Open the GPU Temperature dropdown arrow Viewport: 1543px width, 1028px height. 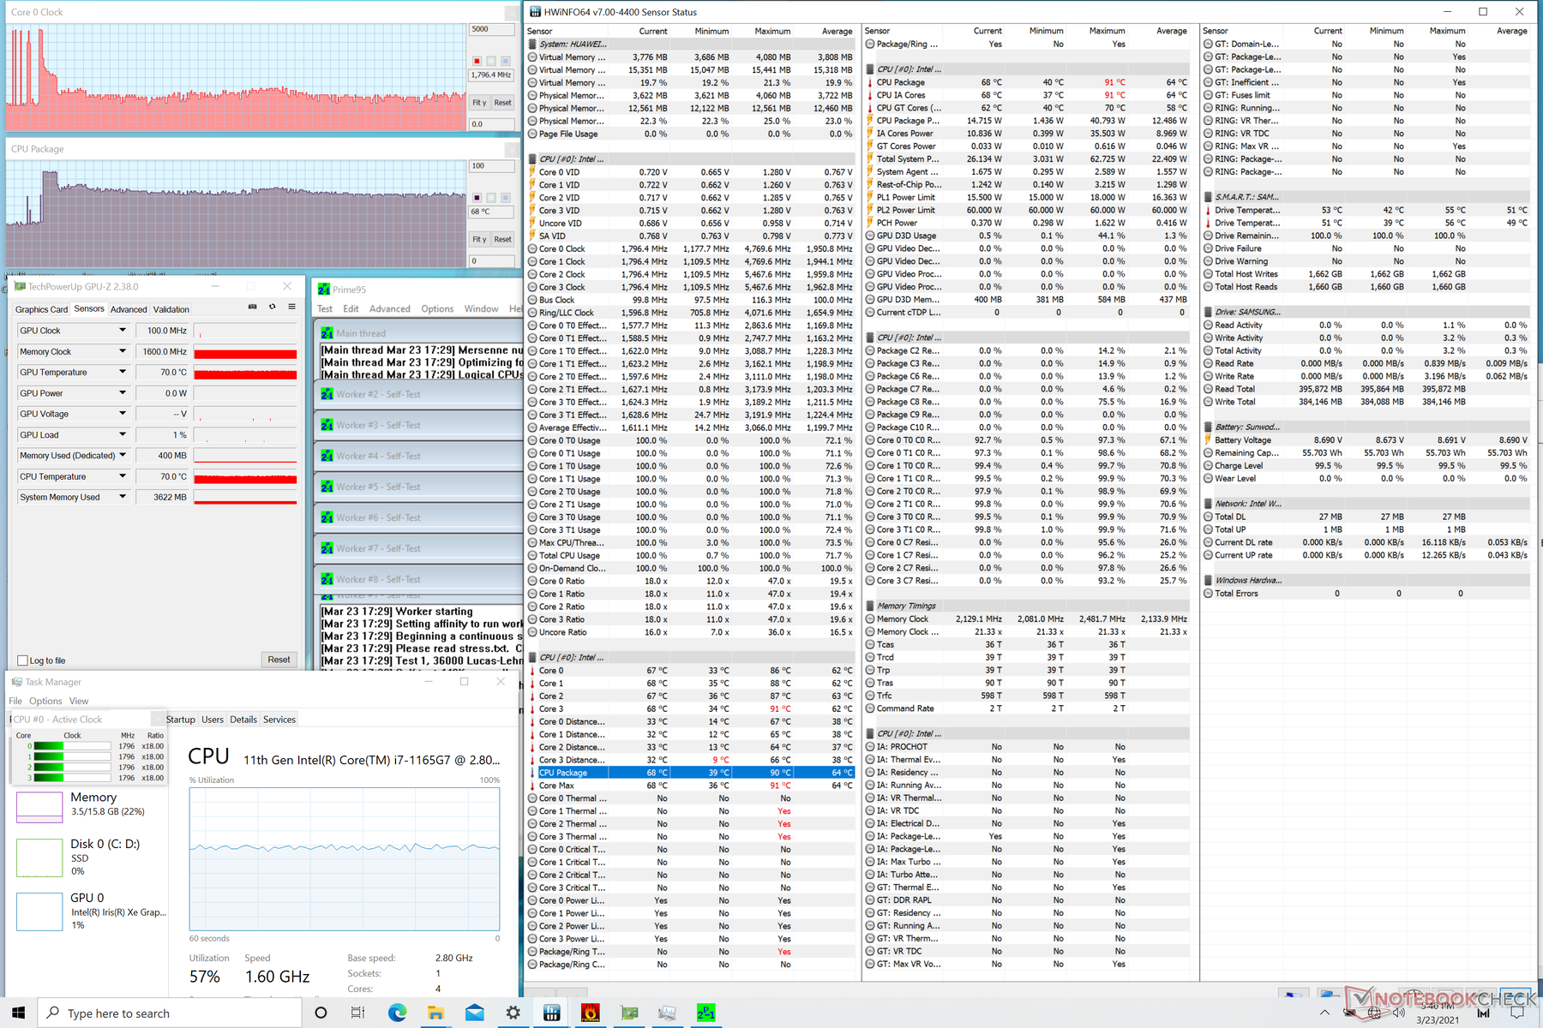coord(123,373)
